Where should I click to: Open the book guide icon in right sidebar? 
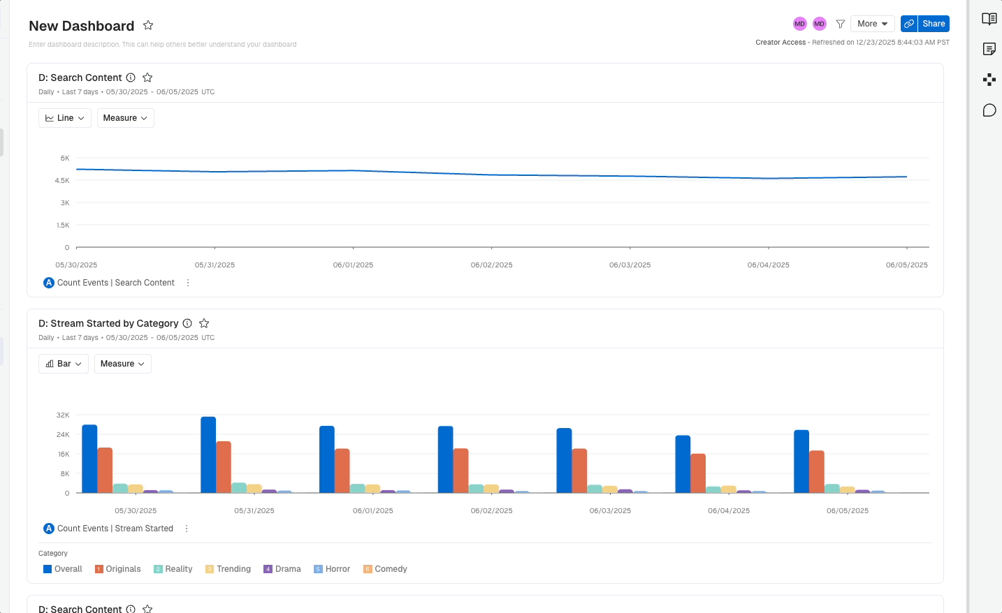point(989,19)
